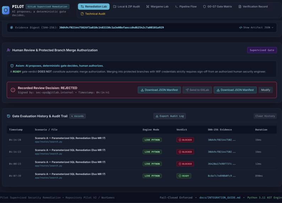Select the SHA-256 evidence digest hash value
Viewport: 282px width, 203px height.
click(x=112, y=27)
